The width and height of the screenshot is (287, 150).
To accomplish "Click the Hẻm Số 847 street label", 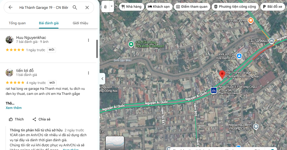I will click(x=162, y=116).
